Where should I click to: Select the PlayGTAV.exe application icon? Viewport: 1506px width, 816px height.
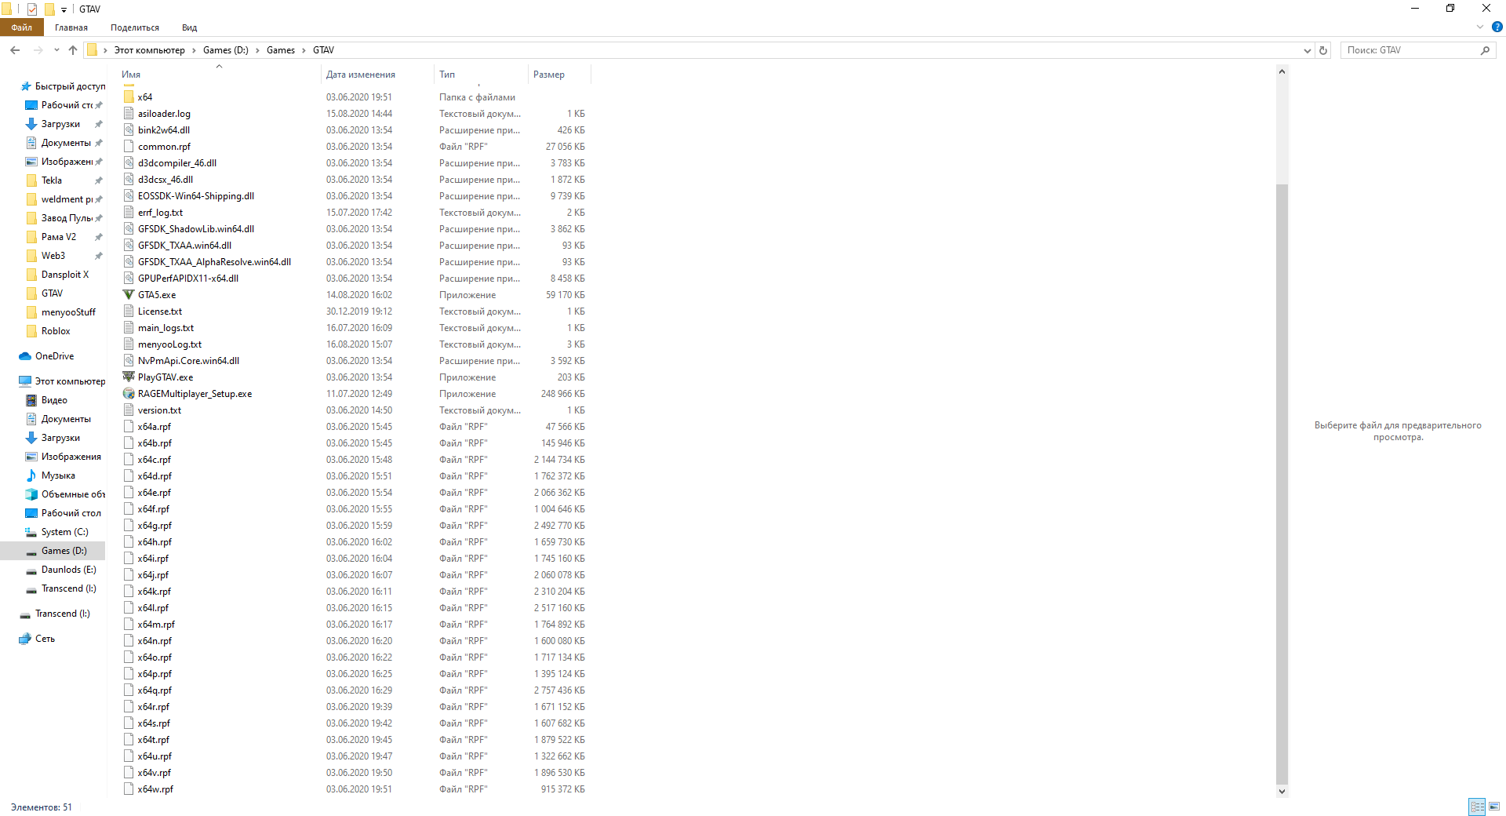tap(129, 377)
